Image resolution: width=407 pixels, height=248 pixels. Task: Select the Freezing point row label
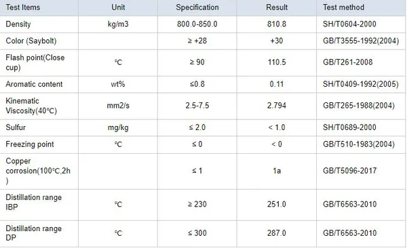pos(30,144)
